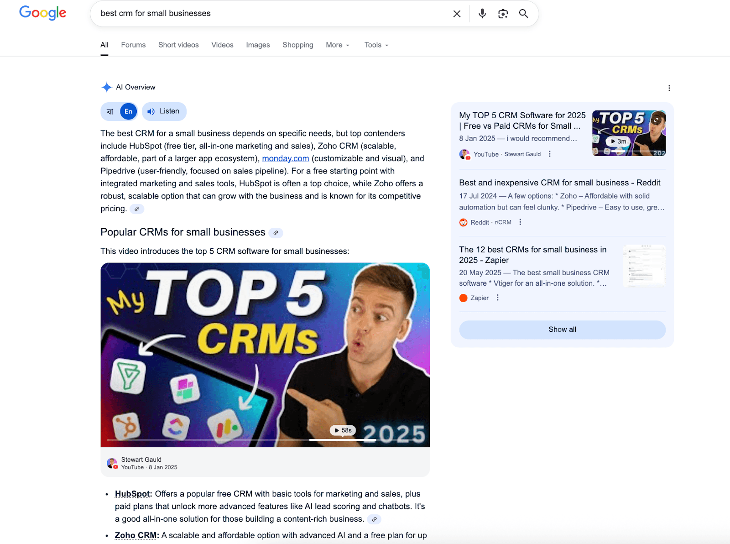Viewport: 730px width, 544px height.
Task: Switch to Forums tab
Action: [x=133, y=45]
